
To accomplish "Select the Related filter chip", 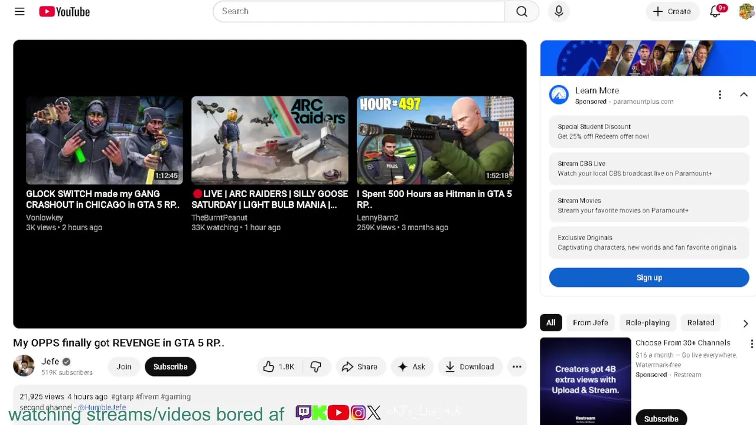I will (x=700, y=322).
